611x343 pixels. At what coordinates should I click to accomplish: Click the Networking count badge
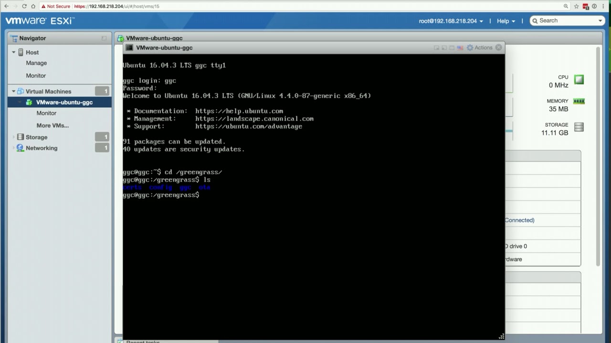pyautogui.click(x=102, y=148)
